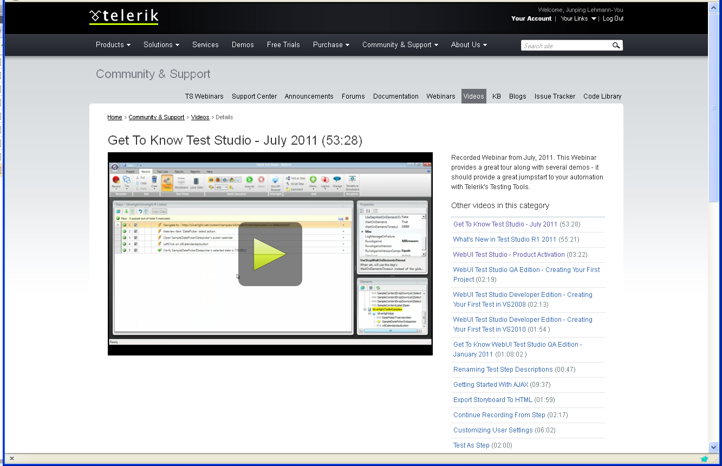Click the teal icon in the status bar corner

click(x=704, y=458)
